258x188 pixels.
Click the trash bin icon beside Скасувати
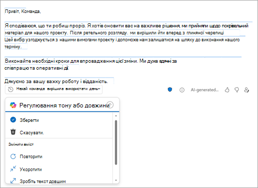click(x=13, y=132)
